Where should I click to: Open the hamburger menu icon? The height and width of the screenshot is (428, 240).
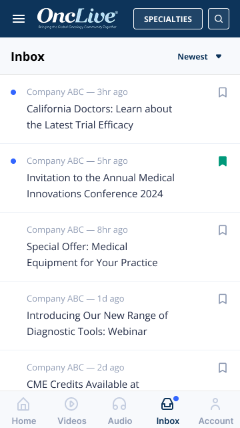[x=19, y=19]
